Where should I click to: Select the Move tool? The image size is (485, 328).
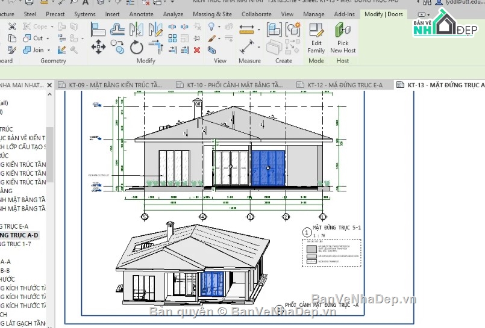(x=98, y=47)
